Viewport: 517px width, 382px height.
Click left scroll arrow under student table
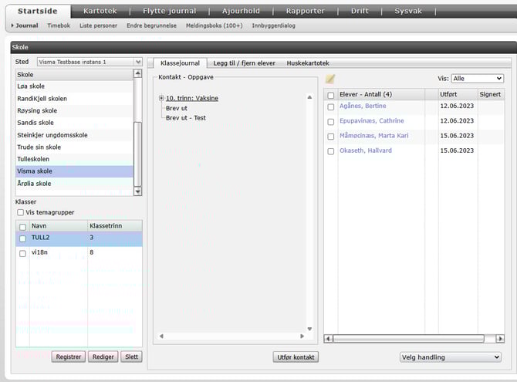329,338
